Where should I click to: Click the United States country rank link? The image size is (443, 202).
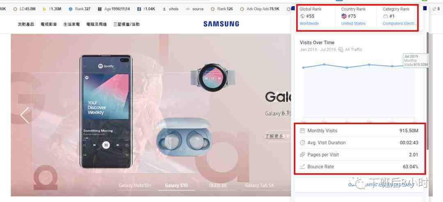[x=353, y=23]
